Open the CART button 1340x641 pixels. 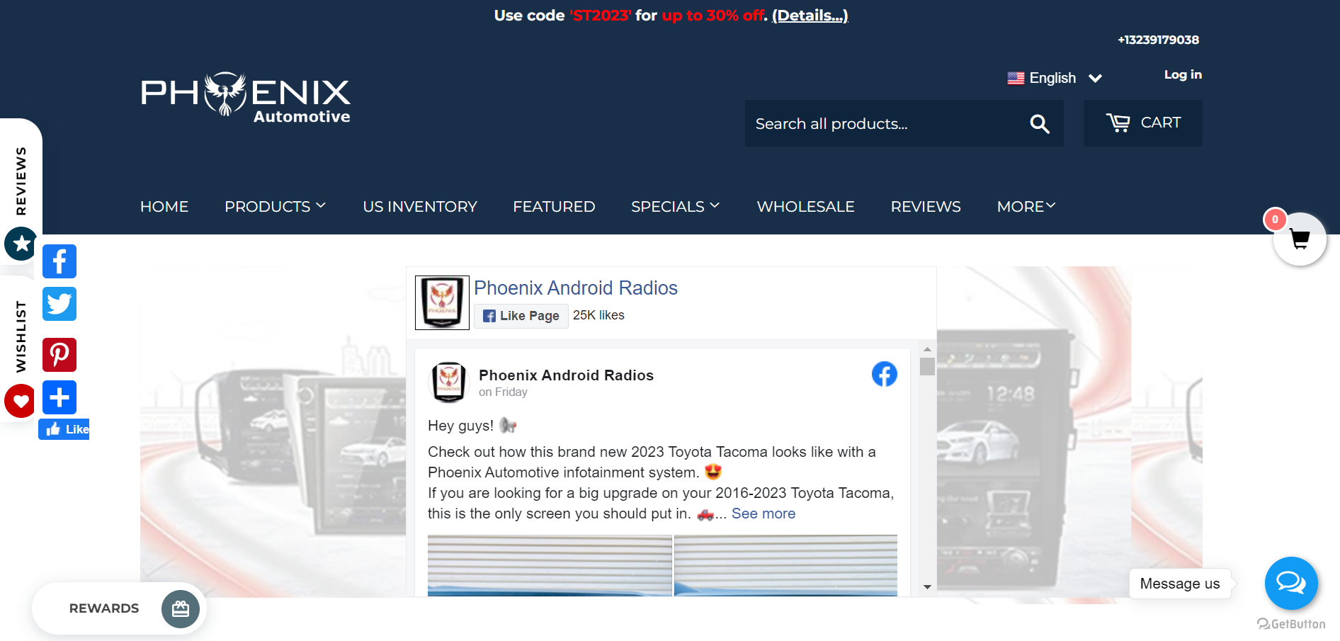(x=1143, y=123)
